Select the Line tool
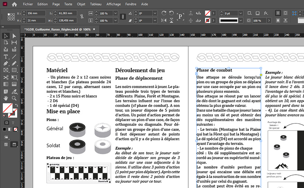 (14, 57)
